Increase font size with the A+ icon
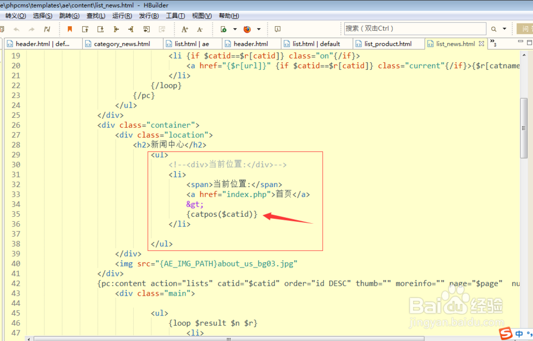Image resolution: width=533 pixels, height=341 pixels. click(185, 29)
